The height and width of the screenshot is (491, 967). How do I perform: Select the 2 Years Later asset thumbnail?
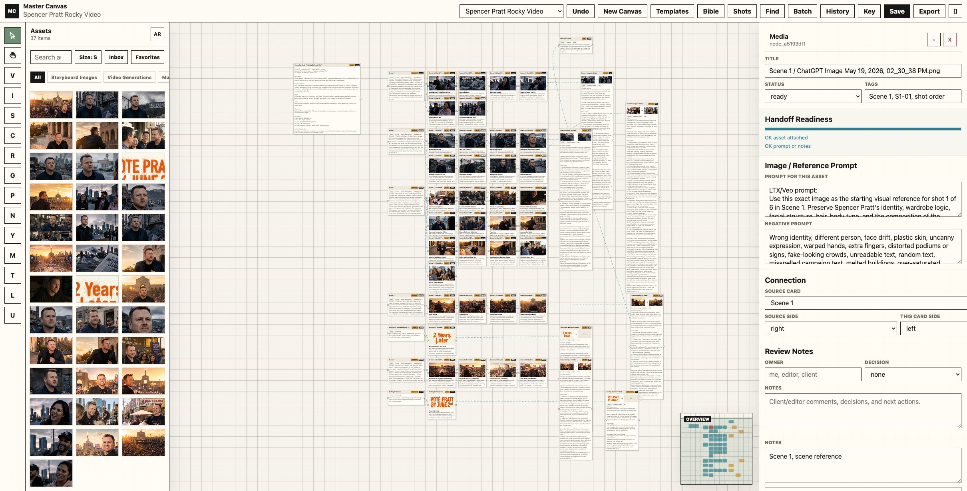(x=97, y=289)
